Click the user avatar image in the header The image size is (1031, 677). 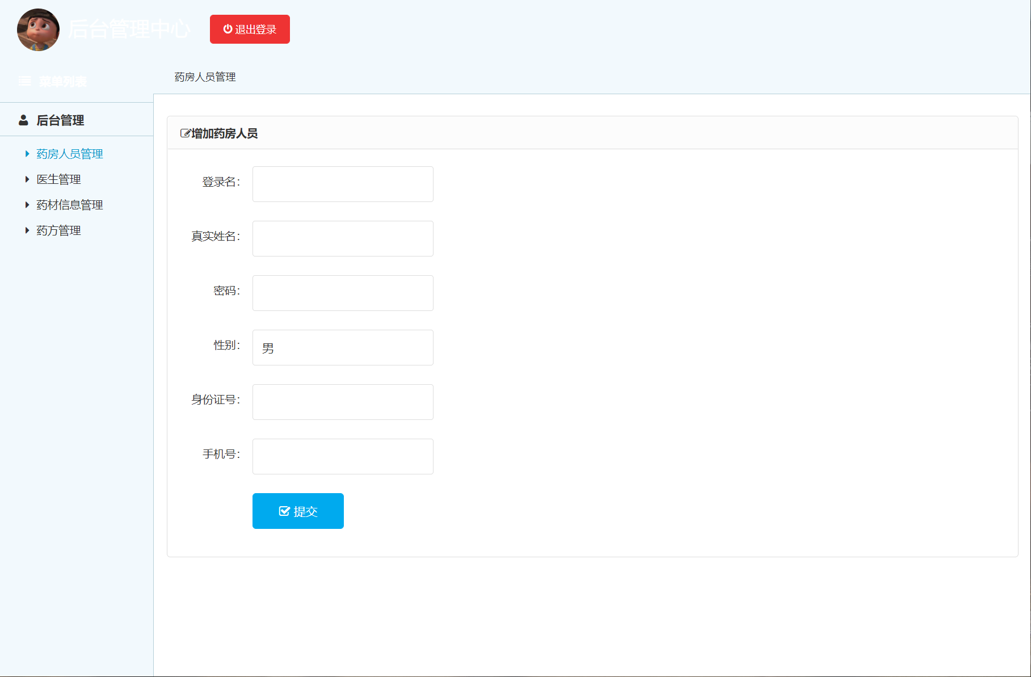click(x=37, y=30)
